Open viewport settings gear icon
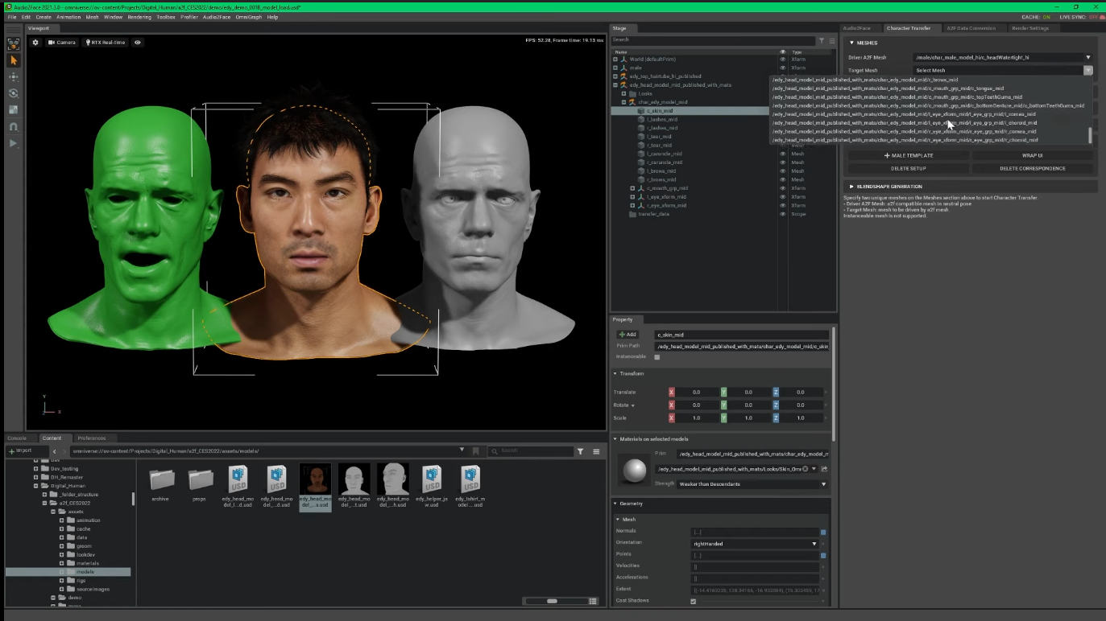Viewport: 1106px width, 621px height. (x=35, y=43)
